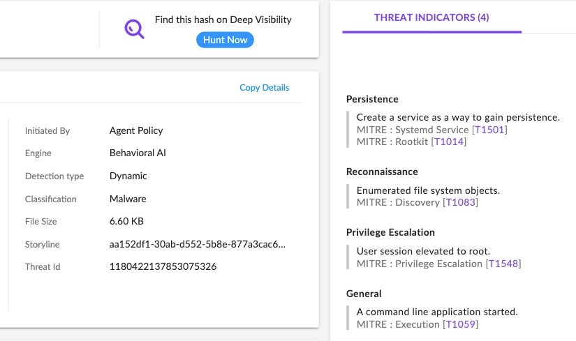Open MITRE technique T1501 link

(490, 130)
